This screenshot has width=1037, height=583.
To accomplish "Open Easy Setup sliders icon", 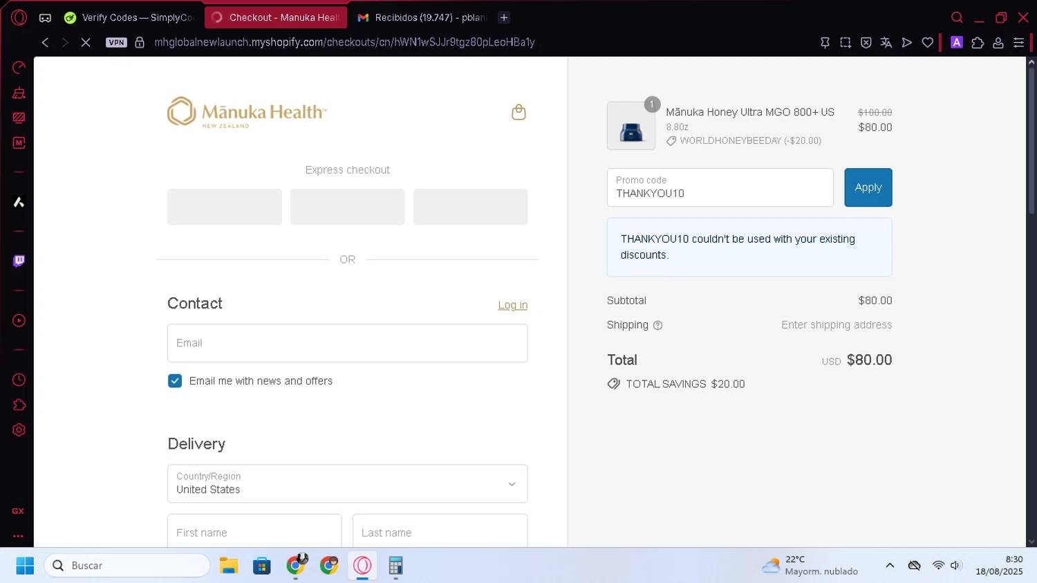I will pos(1018,43).
